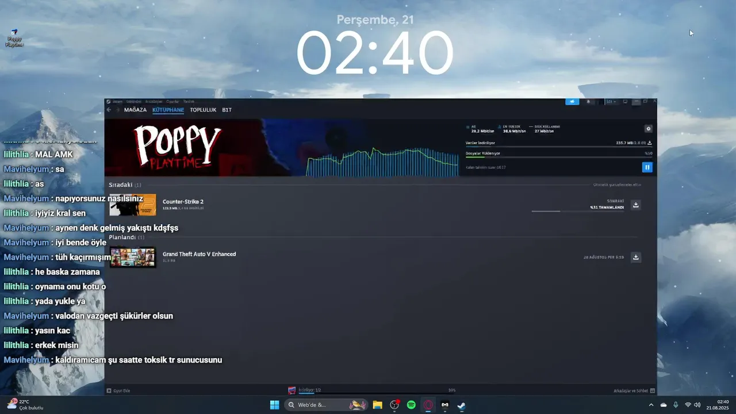Download Counter-Strike 2 now
Screen dimensions: 736x414
pos(636,205)
